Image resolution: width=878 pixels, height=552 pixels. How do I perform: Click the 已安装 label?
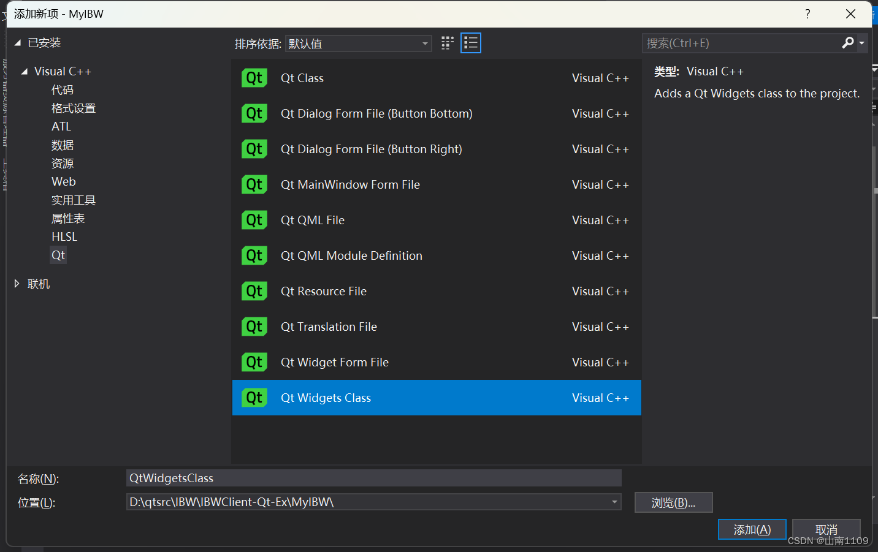click(x=44, y=43)
